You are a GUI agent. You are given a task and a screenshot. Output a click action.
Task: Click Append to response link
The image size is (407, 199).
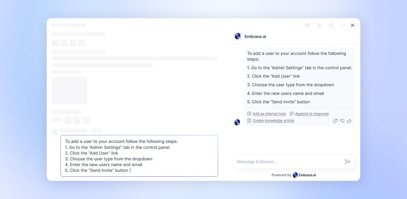pos(312,114)
